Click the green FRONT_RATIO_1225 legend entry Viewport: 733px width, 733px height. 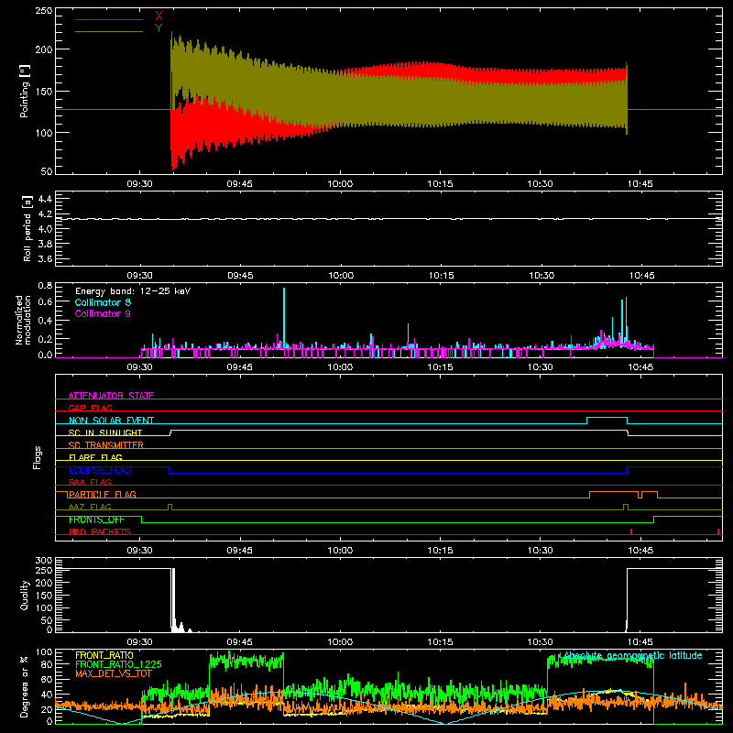click(118, 664)
